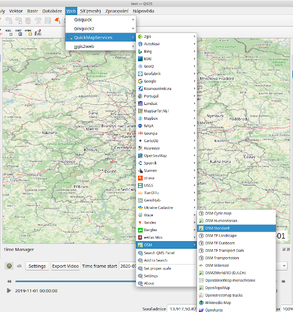Open dropdown at right of Time Manager

click(284, 266)
